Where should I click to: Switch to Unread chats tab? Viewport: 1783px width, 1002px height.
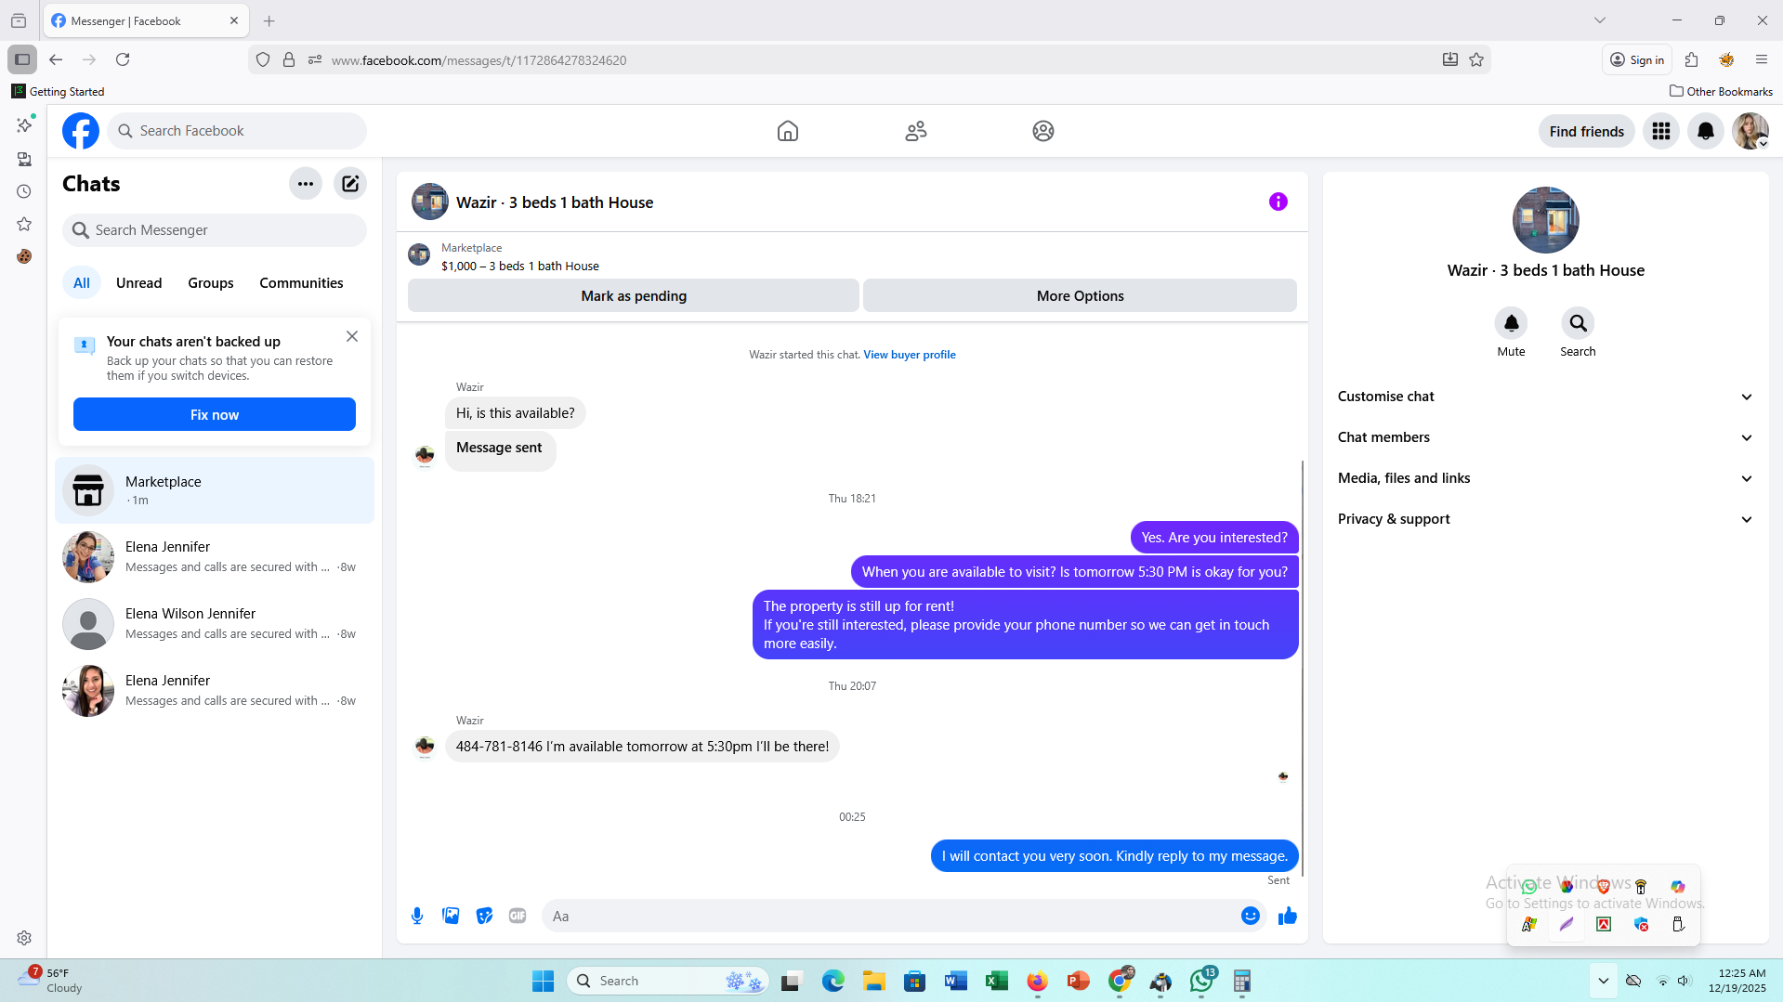[138, 283]
